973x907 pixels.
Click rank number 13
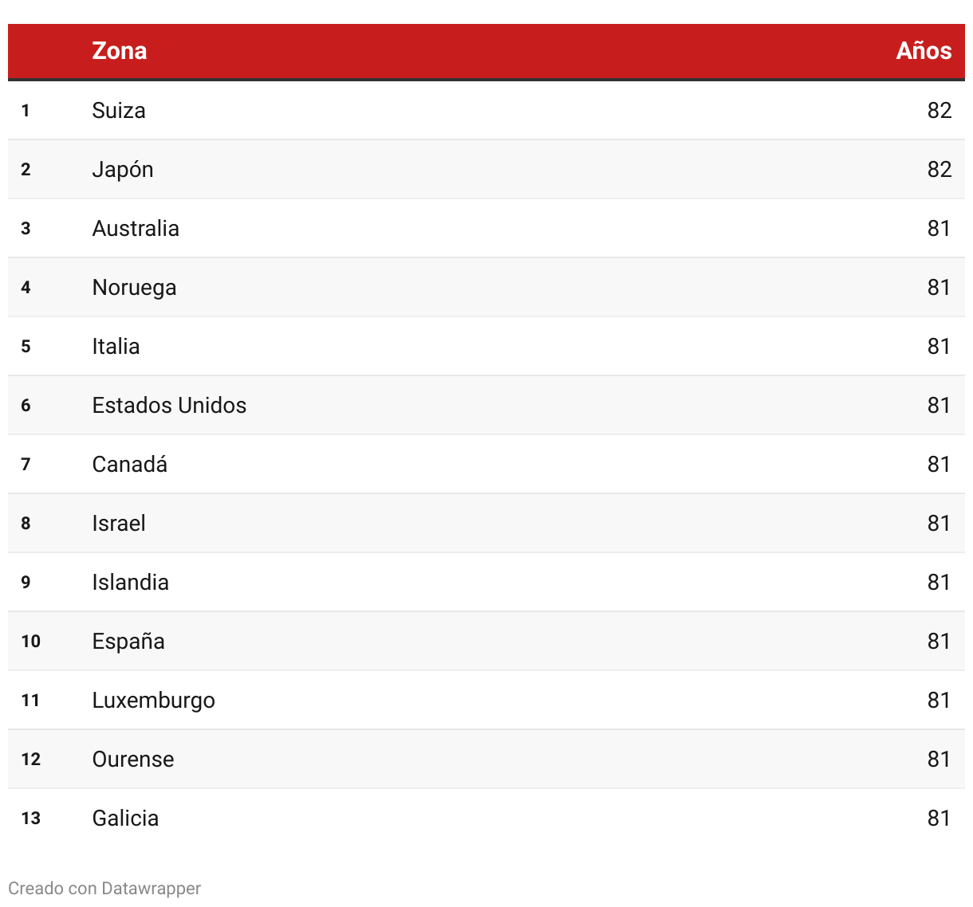click(x=31, y=819)
